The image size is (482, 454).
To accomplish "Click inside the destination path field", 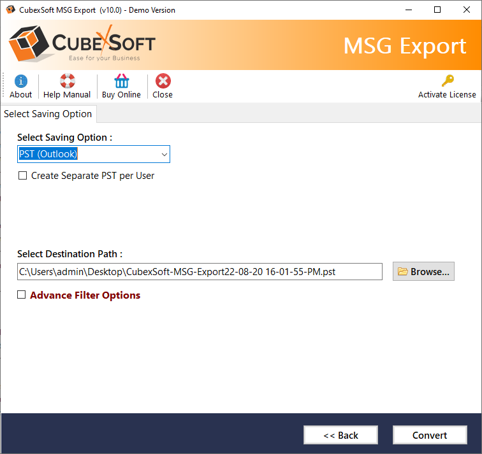I will (x=200, y=272).
